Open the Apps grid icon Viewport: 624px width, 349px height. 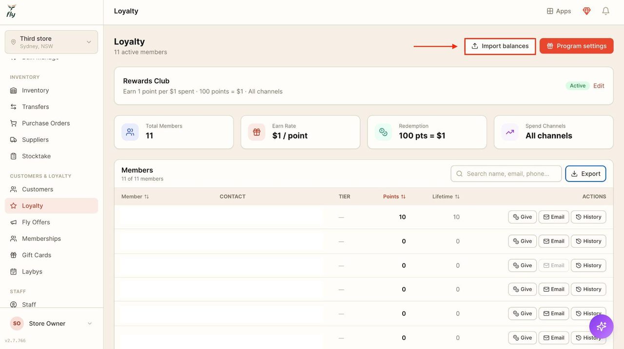pos(559,11)
